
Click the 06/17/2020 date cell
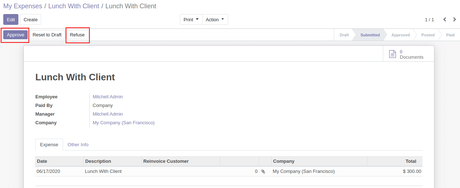click(59, 171)
